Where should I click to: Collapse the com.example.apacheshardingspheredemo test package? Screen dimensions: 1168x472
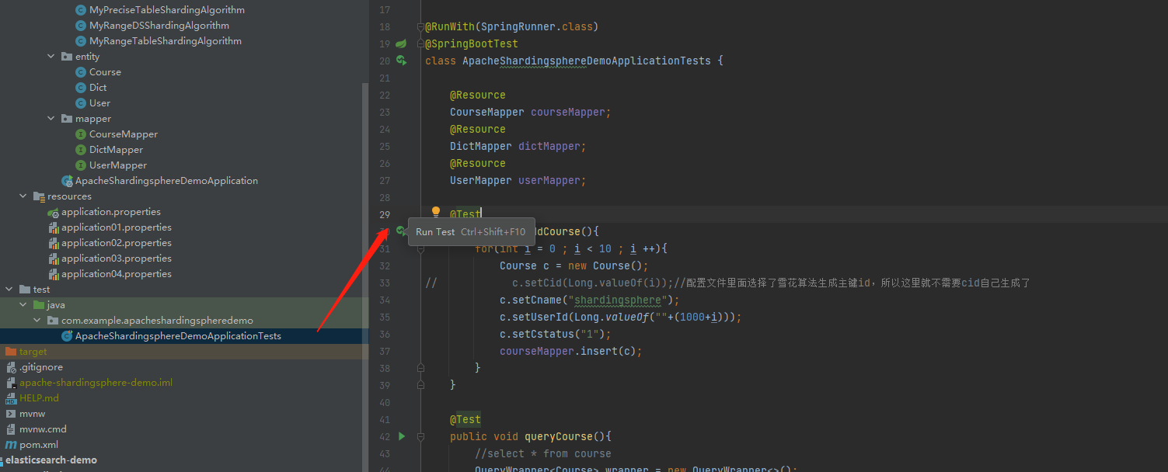point(37,321)
